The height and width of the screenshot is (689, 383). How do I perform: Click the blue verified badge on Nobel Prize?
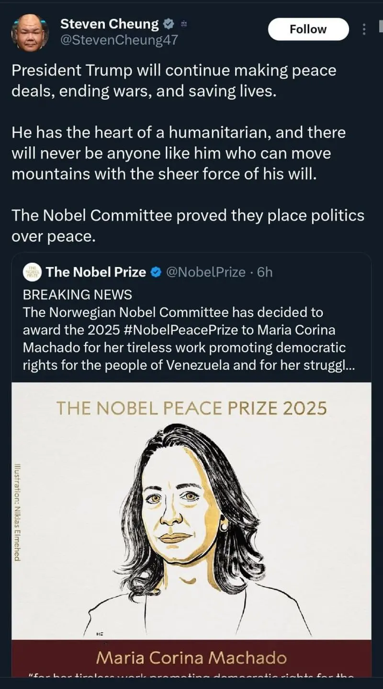pos(156,272)
